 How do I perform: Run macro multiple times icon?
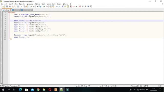pyautogui.click(x=88, y=6)
